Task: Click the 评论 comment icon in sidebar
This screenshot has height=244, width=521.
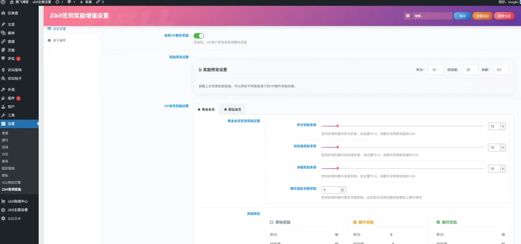Action: pyautogui.click(x=4, y=58)
